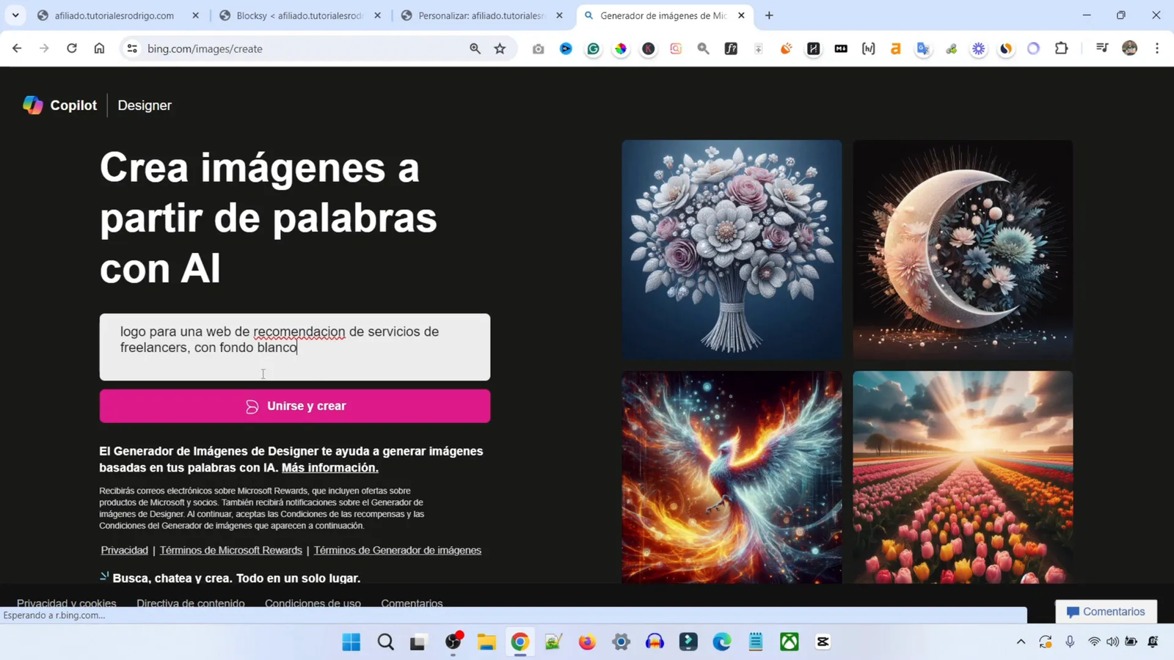Click the Xbox icon on the taskbar
Screen dimensions: 1174x660
[788, 642]
